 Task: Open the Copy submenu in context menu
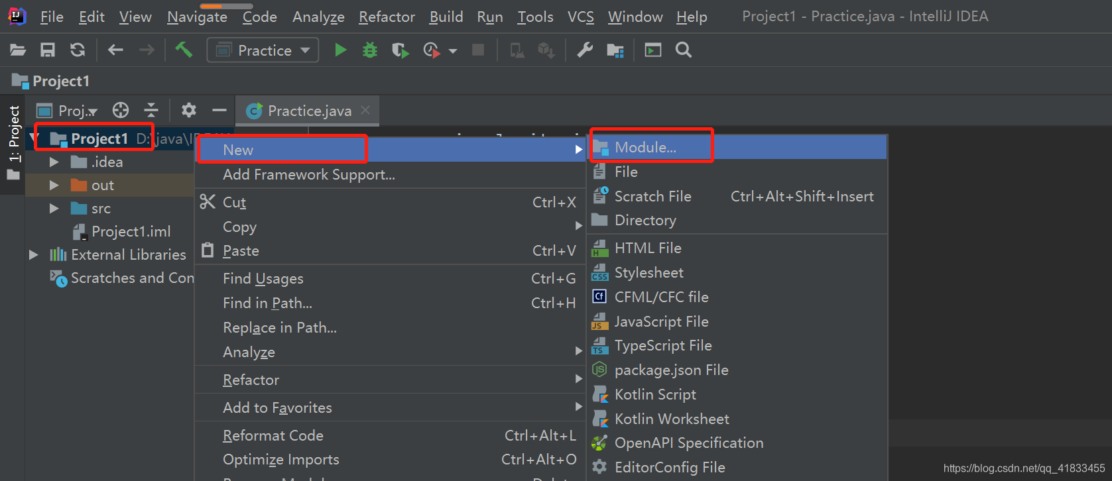(x=390, y=227)
